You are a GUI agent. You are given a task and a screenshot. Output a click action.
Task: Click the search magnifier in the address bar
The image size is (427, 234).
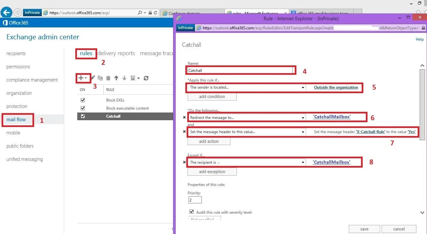click(x=140, y=13)
